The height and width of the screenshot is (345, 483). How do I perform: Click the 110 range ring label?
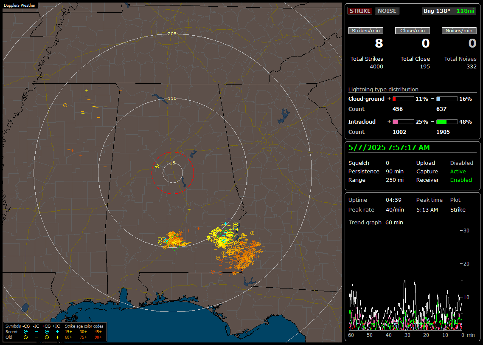click(x=172, y=99)
